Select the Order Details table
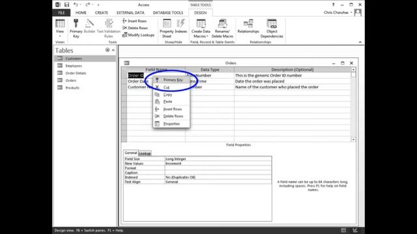The width and height of the screenshot is (417, 234). tap(85, 73)
